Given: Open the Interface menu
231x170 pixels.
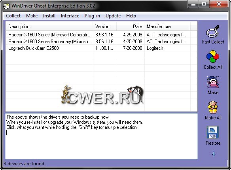Looking at the screenshot, I should point(70,16).
